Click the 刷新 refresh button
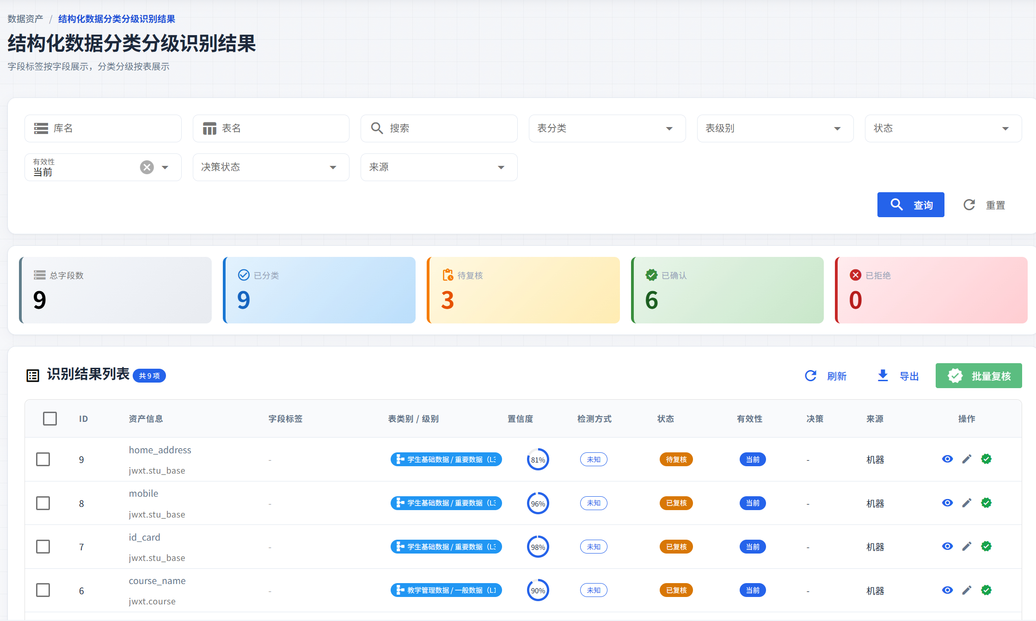Screen dimensions: 1036x621 pos(826,376)
